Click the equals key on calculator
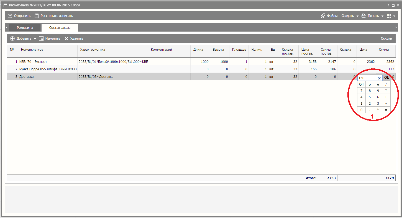 386,110
